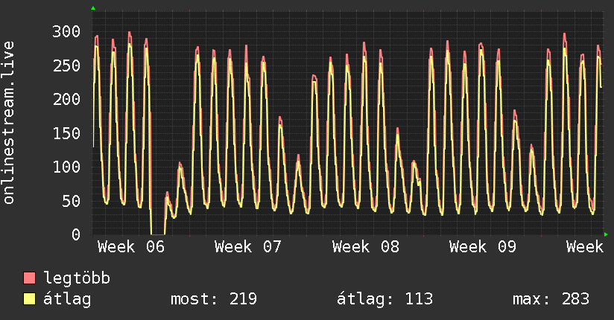This screenshot has width=614, height=320.
Task: Click the 250 y-axis label
Action: pyautogui.click(x=66, y=65)
